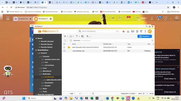Click the QTS robot assistant icon

tap(8, 71)
